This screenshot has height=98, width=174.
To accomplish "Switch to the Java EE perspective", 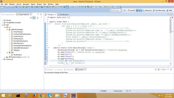I will (131, 10).
